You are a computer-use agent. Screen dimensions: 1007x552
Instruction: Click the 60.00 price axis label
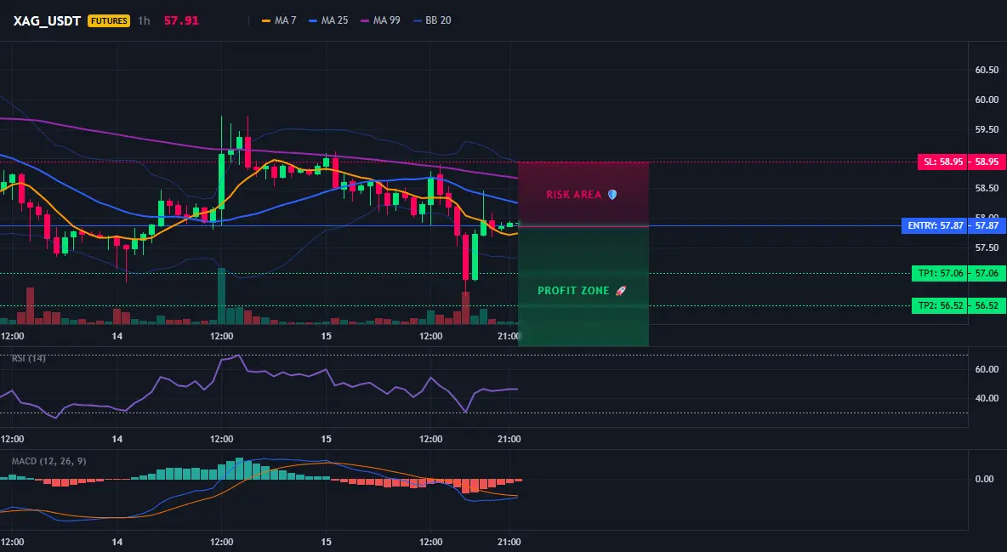click(987, 100)
